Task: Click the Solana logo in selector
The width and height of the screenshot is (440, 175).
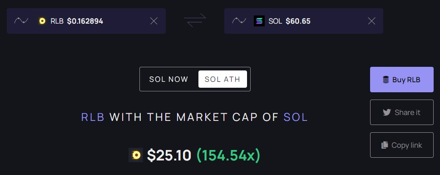Action: click(x=259, y=21)
